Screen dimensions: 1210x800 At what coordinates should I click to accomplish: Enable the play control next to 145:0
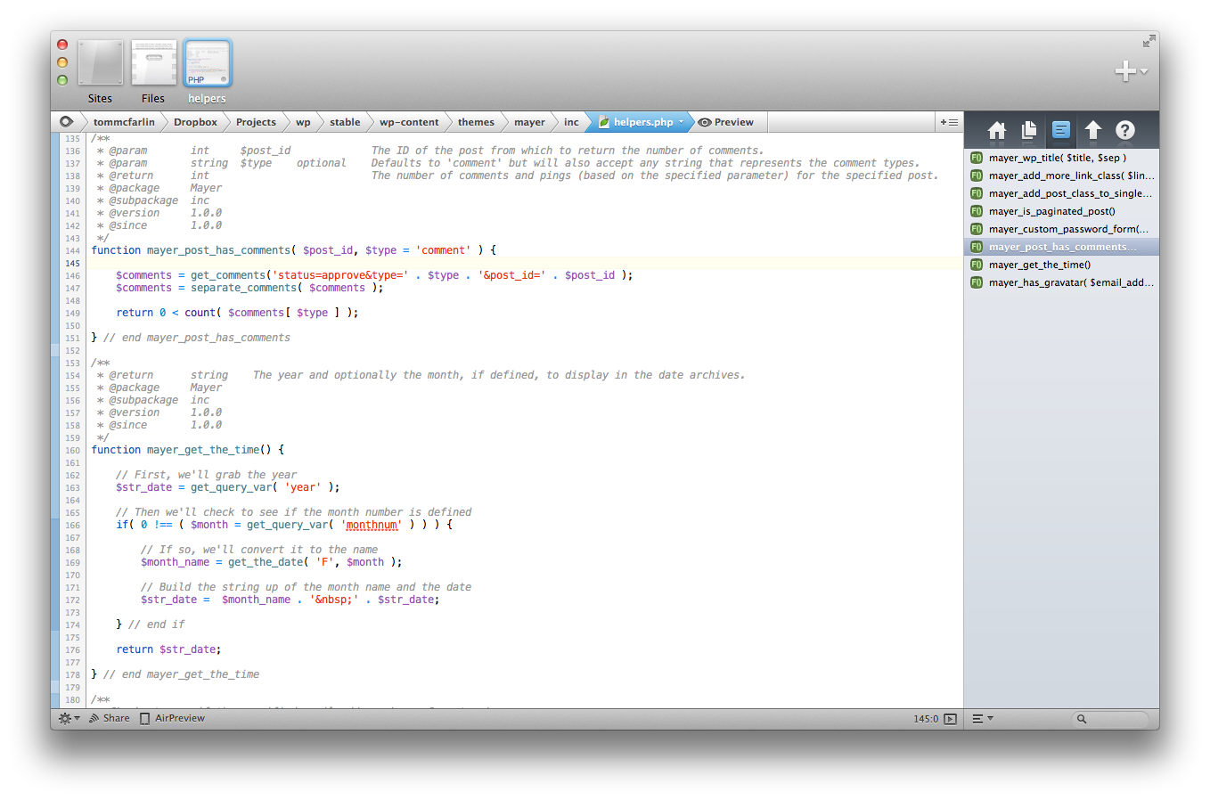coord(949,718)
